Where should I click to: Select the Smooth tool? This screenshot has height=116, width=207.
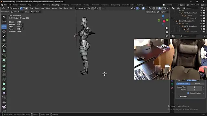click(4, 93)
